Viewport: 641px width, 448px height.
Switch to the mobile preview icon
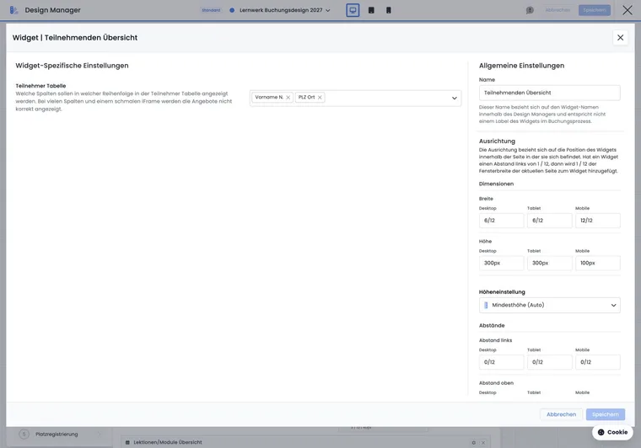click(388, 10)
